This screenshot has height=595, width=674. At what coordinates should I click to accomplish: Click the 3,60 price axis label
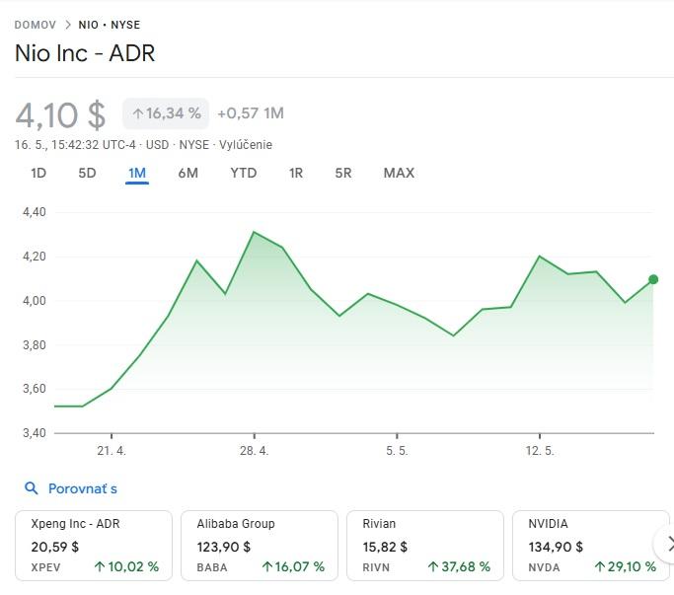click(x=34, y=389)
